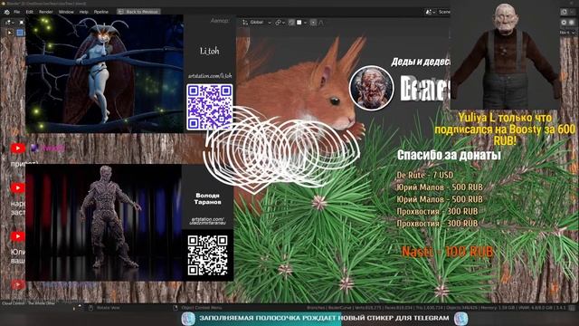The height and width of the screenshot is (326, 579).
Task: Click the moth woman artwork thumbnail
Action: point(105,73)
